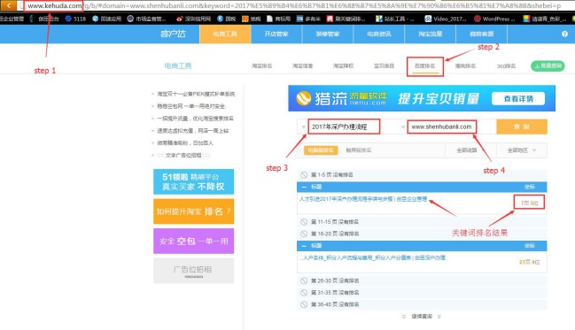Click the browser address bar URL
The height and width of the screenshot is (330, 575).
(x=293, y=6)
